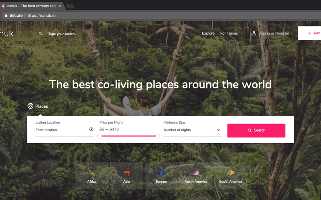Choose the Asia torii gate icon
This screenshot has height=200, width=321.
[126, 173]
